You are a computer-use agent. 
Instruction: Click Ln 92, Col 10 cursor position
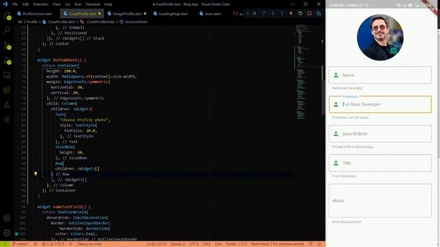156,244
